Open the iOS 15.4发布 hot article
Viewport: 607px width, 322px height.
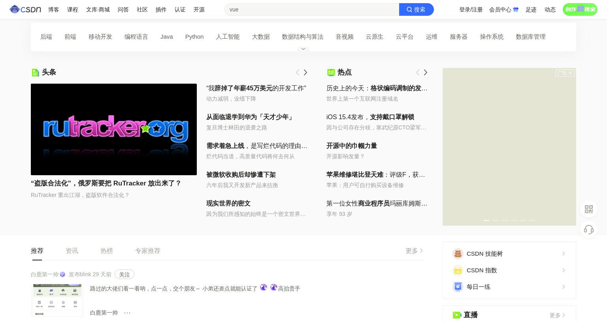[370, 117]
